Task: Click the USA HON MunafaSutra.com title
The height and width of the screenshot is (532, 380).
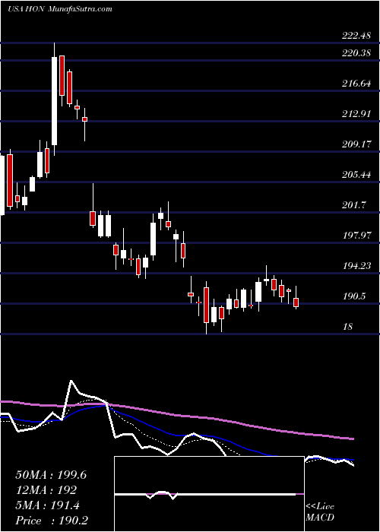Action: pos(60,9)
